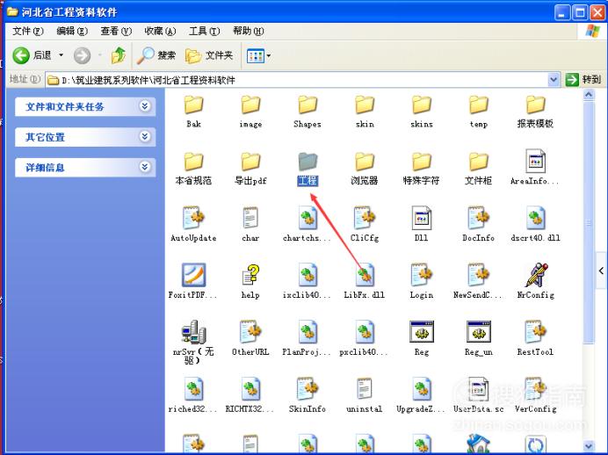Click the scrollbar down arrow
The image size is (608, 455).
point(589,446)
